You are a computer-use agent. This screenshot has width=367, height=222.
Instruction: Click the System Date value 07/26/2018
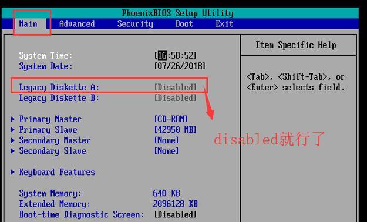(180, 66)
